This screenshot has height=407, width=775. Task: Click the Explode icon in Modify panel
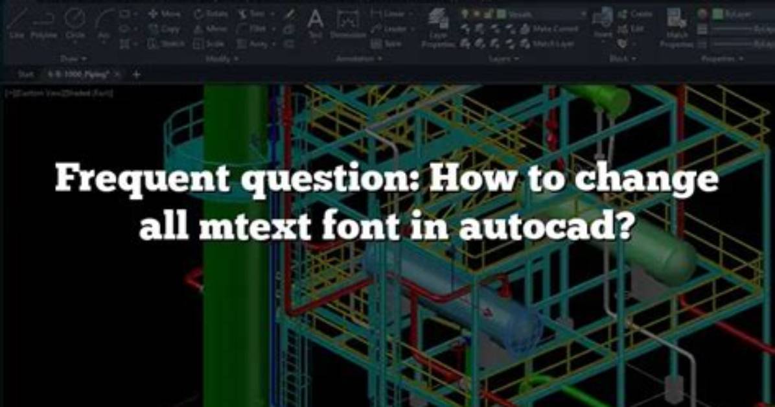point(289,29)
